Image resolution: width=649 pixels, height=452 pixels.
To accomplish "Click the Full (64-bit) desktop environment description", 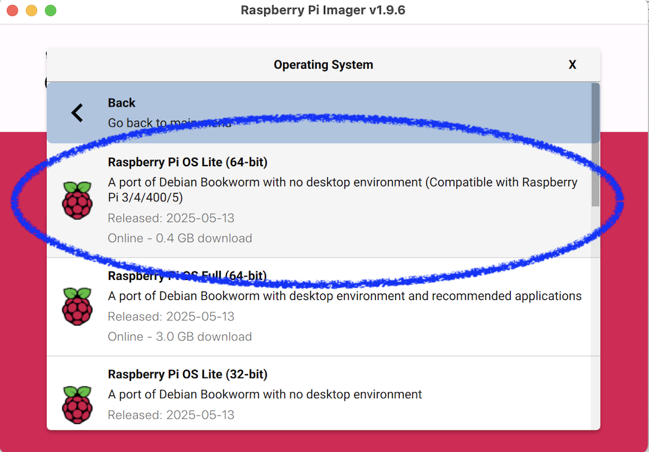I will (345, 296).
